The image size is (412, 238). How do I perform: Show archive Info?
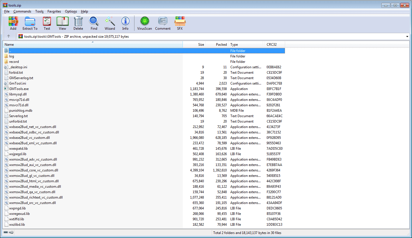[125, 23]
